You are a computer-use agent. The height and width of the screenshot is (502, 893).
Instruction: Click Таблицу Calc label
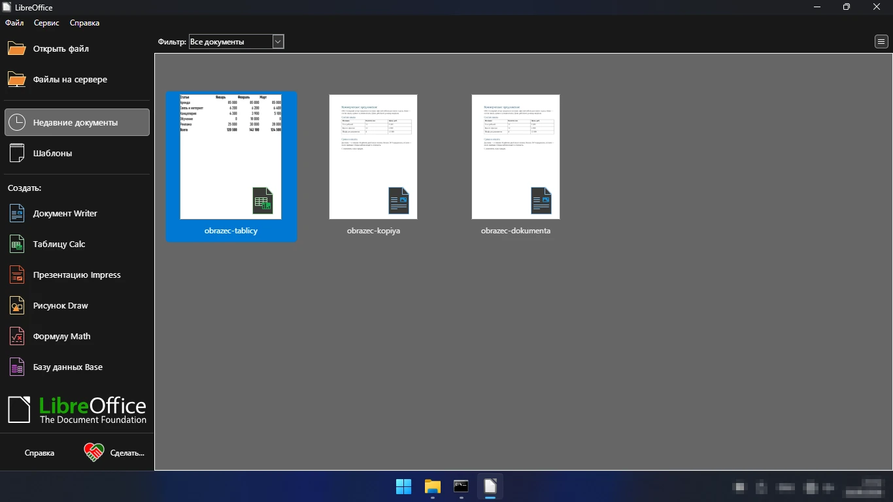click(x=59, y=244)
